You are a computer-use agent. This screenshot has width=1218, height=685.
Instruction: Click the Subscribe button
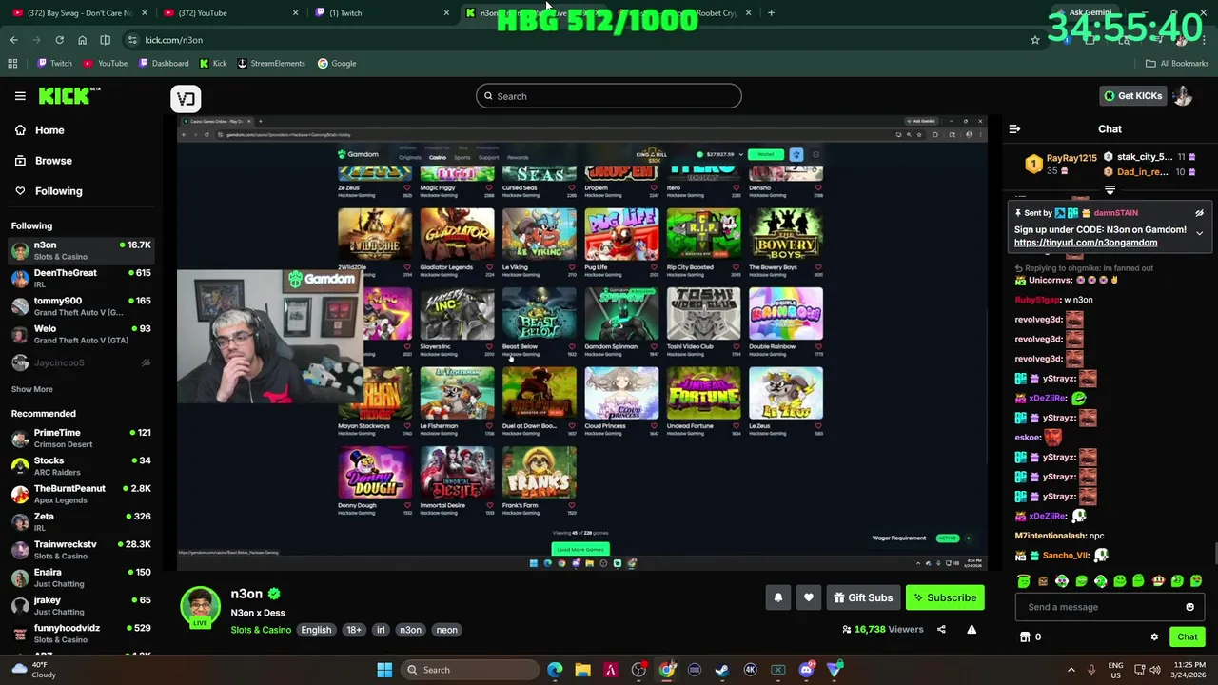946,597
